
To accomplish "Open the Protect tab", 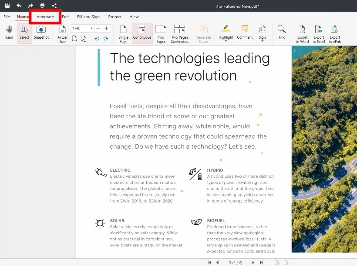I will [115, 17].
